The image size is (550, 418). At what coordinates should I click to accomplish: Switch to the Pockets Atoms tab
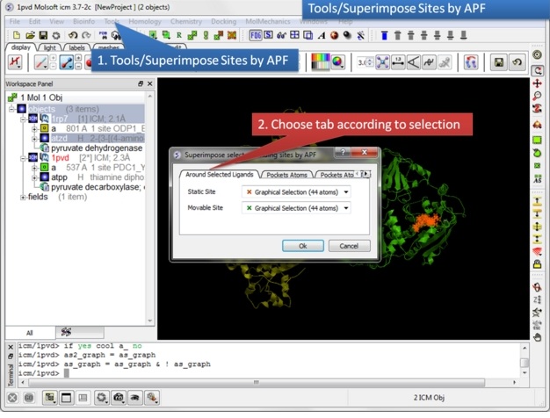tap(286, 175)
